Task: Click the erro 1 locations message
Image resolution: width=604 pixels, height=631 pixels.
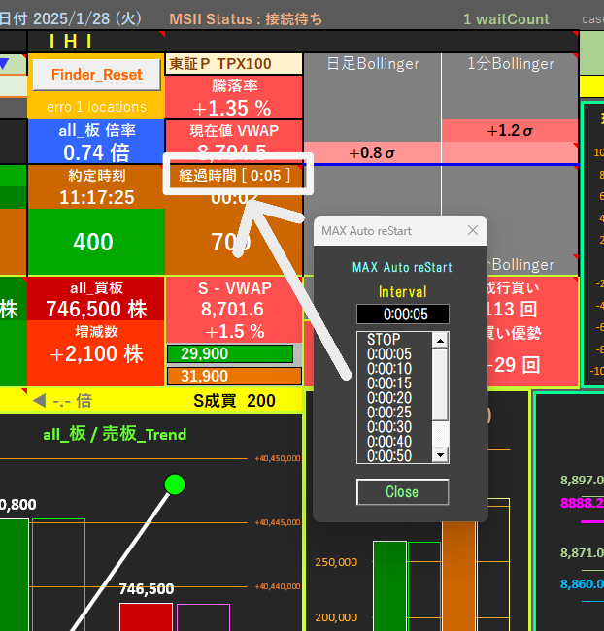Action: click(96, 107)
